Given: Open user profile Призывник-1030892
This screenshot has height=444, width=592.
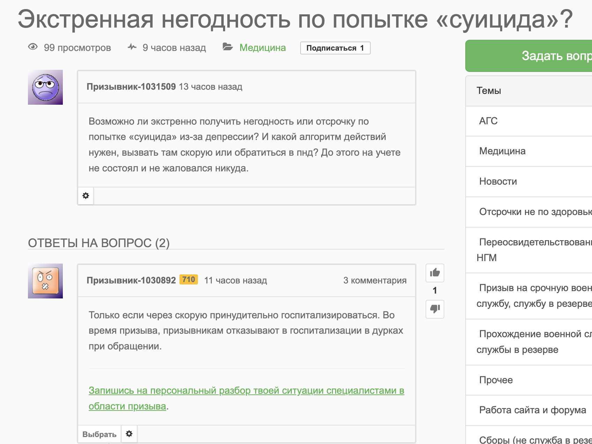Looking at the screenshot, I should 131,280.
